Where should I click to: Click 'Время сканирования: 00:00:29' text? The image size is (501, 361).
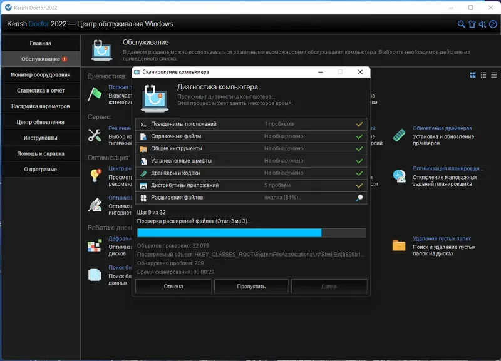pyautogui.click(x=175, y=272)
